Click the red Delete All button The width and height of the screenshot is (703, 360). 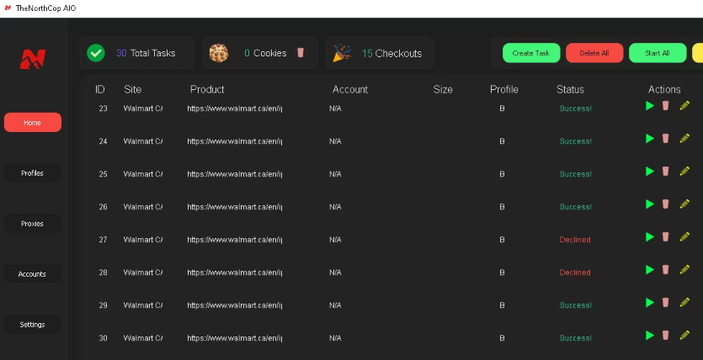click(594, 53)
